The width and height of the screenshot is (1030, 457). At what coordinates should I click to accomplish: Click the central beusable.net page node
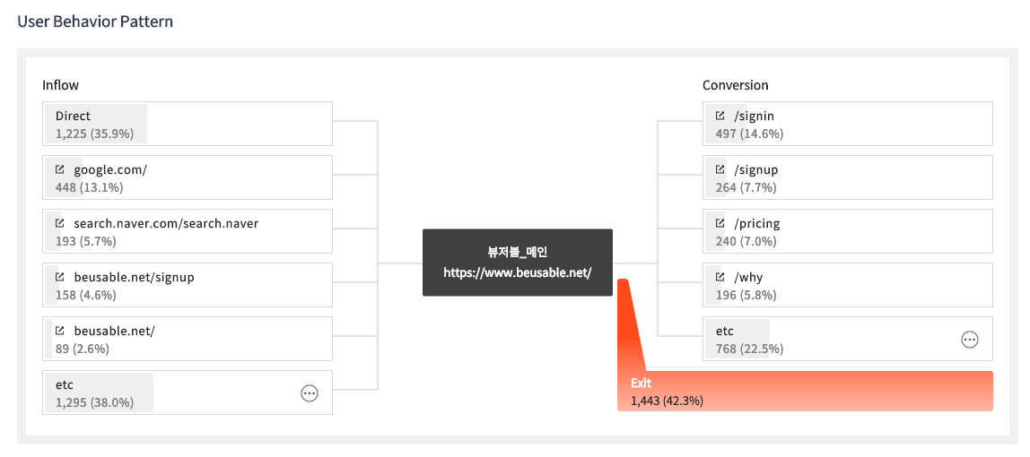[518, 263]
